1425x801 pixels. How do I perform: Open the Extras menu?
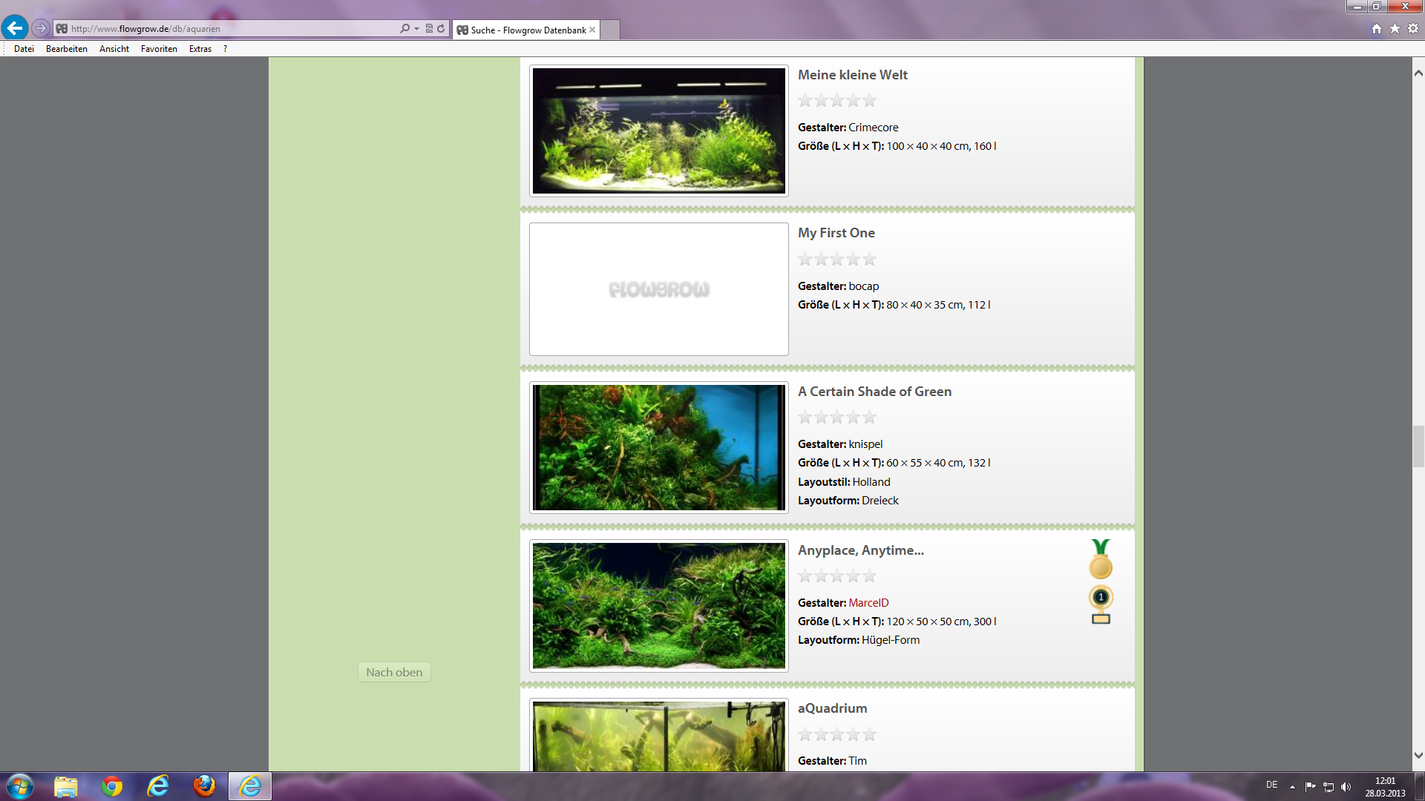point(200,49)
